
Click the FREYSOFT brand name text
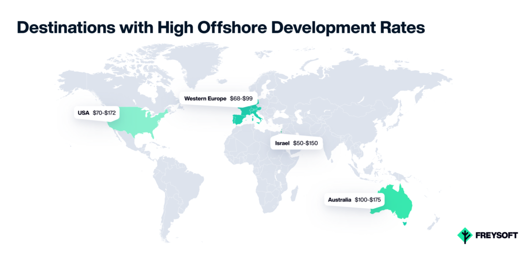tap(496, 235)
